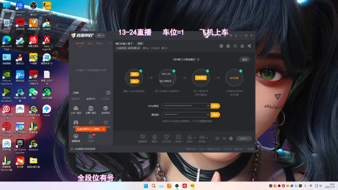This screenshot has height=190, width=338.
Task: Select the right toolbox tab
Action: coord(106,99)
